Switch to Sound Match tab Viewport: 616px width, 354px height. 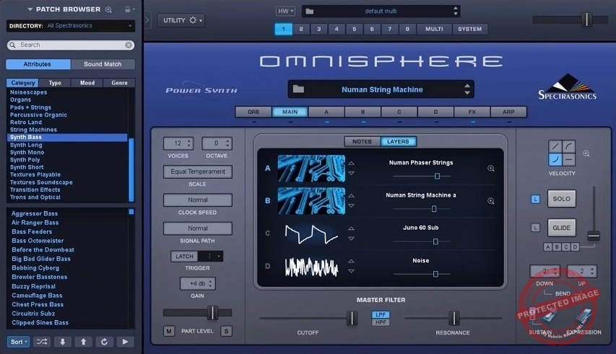103,64
